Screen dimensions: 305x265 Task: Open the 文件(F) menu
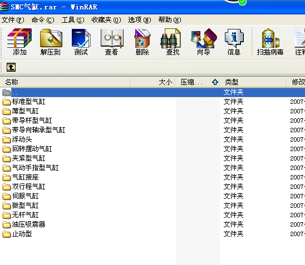13,20
